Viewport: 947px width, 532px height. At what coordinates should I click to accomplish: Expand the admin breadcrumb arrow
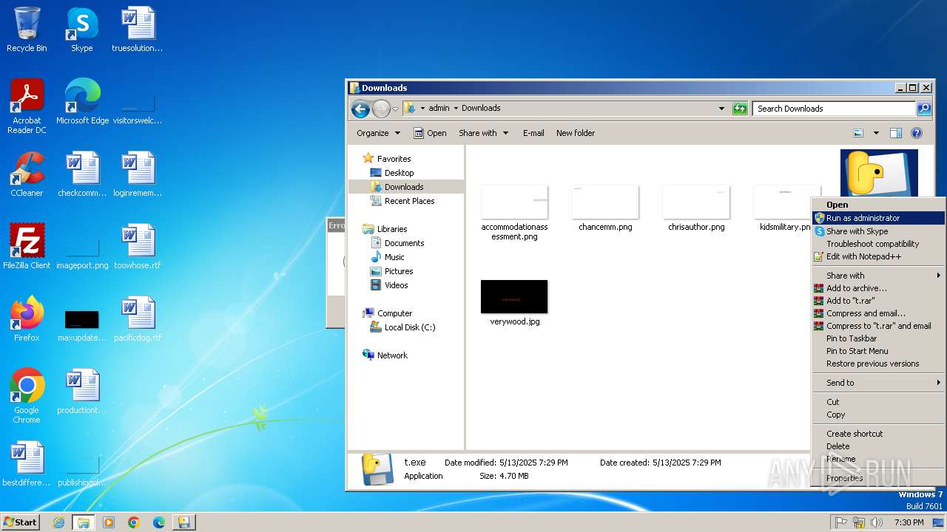coord(456,108)
